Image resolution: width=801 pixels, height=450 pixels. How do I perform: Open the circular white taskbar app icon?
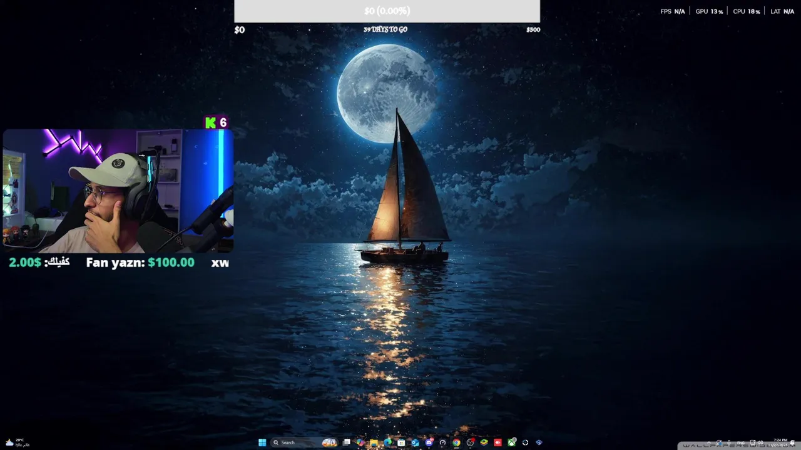point(525,442)
